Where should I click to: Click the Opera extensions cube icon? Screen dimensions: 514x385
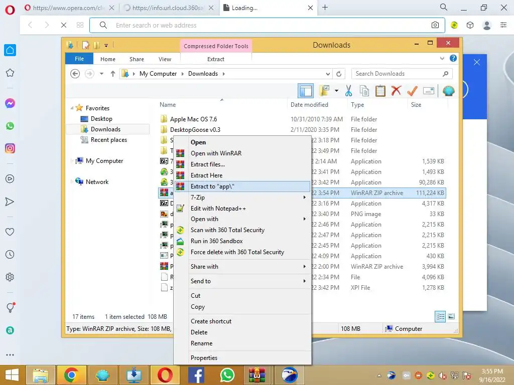point(470,25)
